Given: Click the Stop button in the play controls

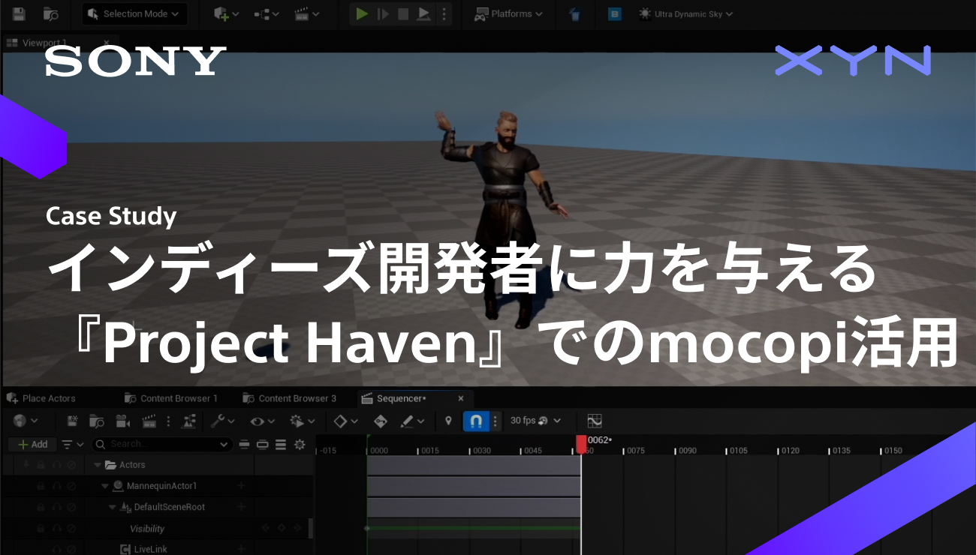Looking at the screenshot, I should (x=403, y=13).
